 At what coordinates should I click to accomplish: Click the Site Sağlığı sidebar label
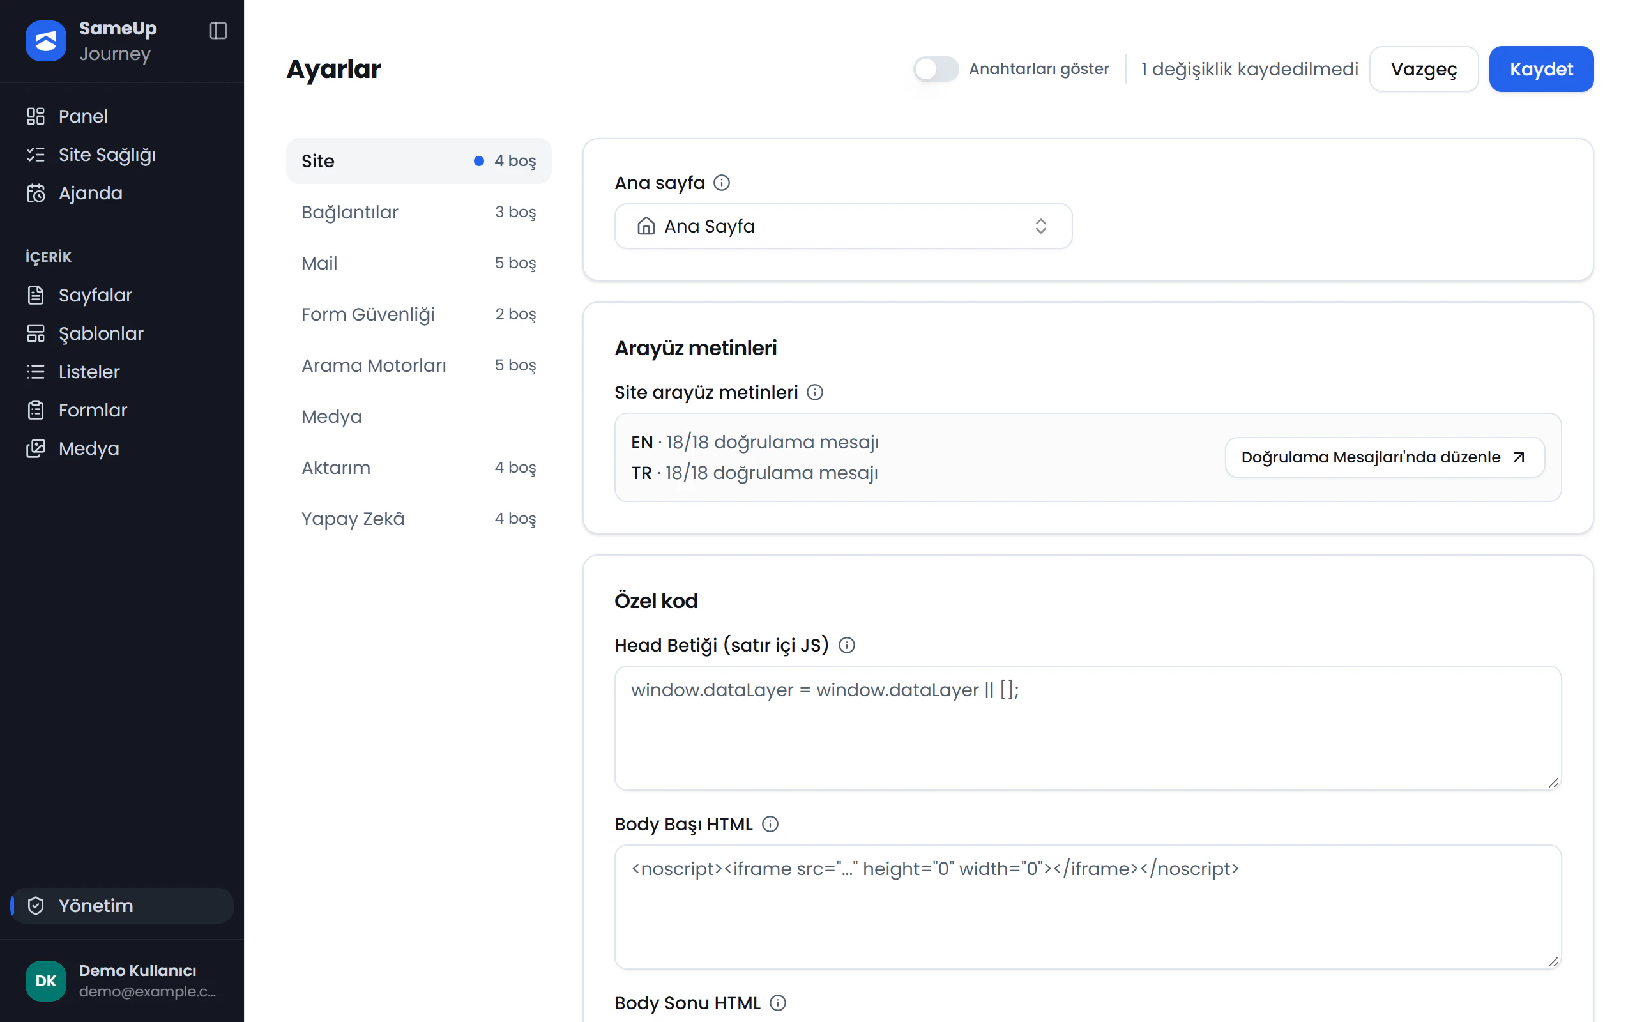tap(107, 155)
